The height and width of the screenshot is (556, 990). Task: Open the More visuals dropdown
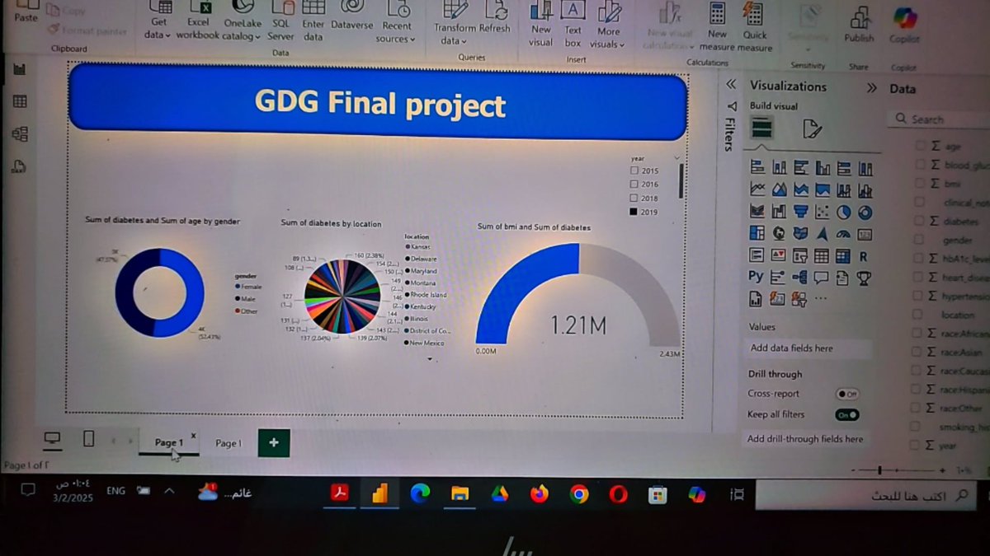pos(609,25)
